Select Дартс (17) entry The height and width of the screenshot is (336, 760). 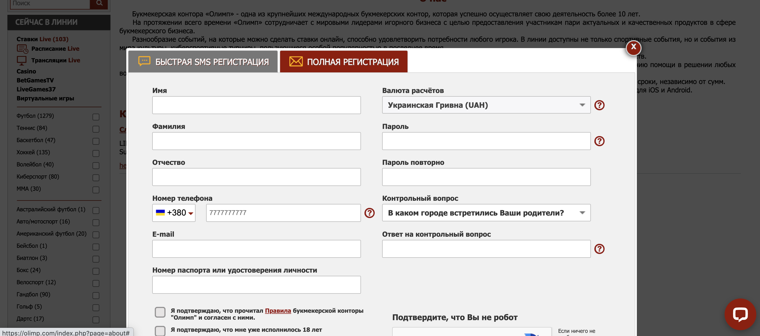click(x=30, y=319)
